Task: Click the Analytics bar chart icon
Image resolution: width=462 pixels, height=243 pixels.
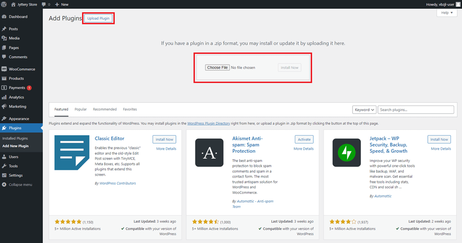Action: [4, 97]
